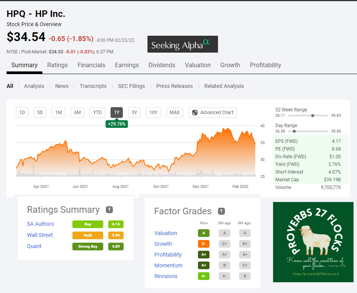Select the MAX chart timeframe

(x=174, y=113)
